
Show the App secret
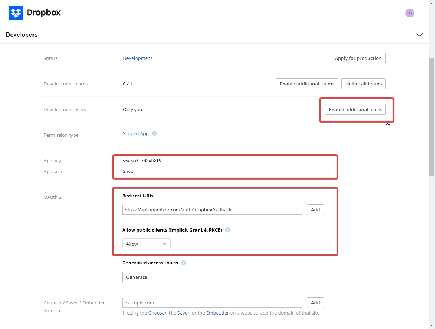click(128, 171)
